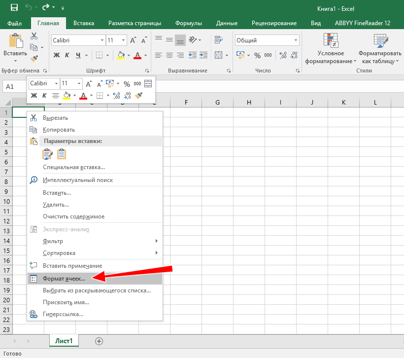Add a new sheet with plus button
The image size is (404, 358).
(99, 341)
